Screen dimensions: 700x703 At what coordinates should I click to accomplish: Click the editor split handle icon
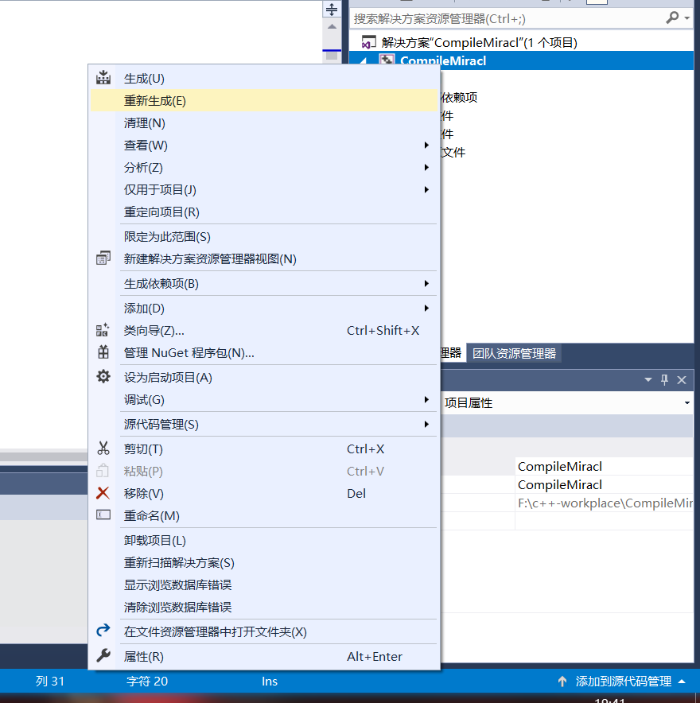coord(332,9)
